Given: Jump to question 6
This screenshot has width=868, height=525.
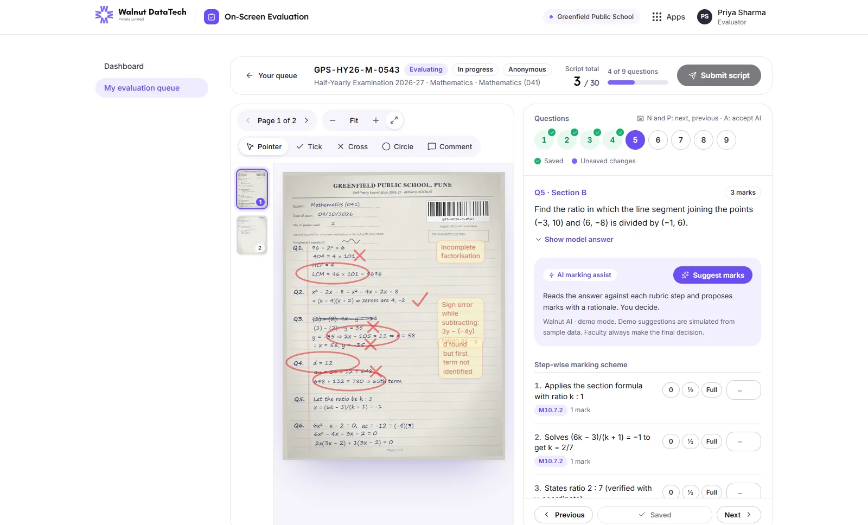Looking at the screenshot, I should coord(658,140).
